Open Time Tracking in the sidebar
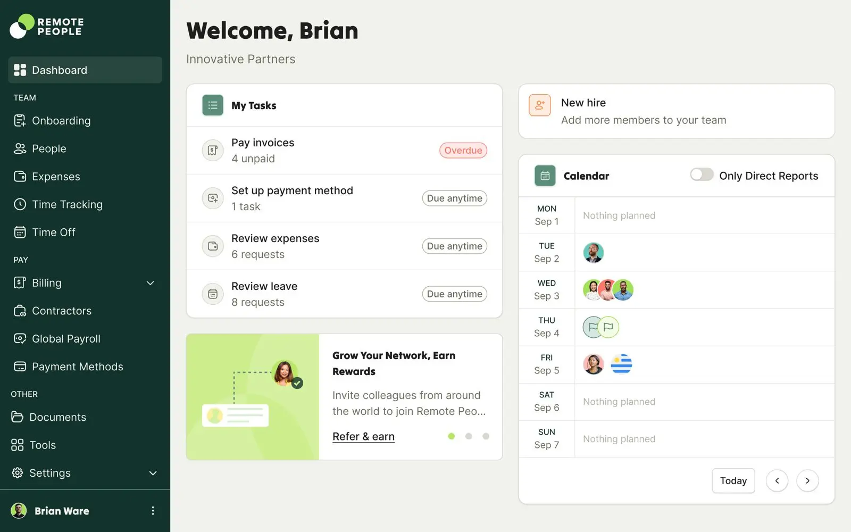 (67, 204)
